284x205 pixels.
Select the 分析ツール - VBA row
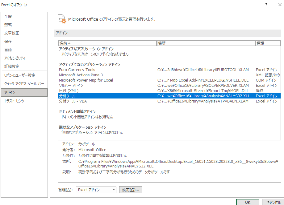click(169, 101)
